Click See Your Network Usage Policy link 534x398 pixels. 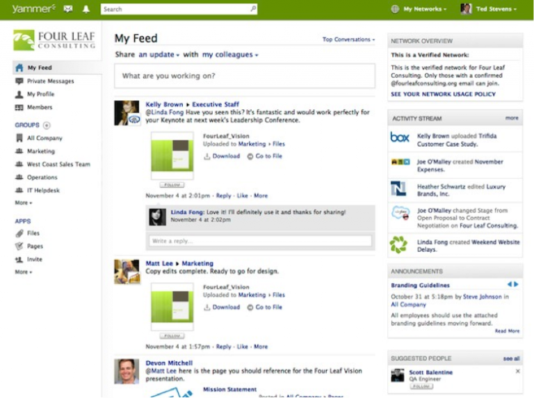pos(443,94)
